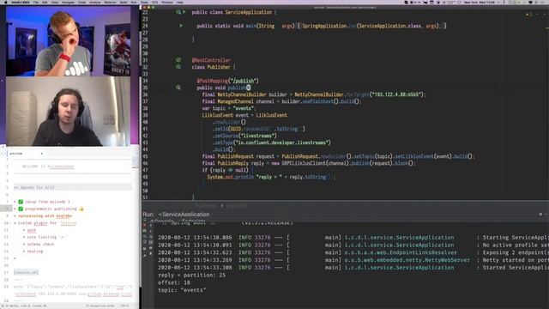Open the Window menu
The height and width of the screenshot is (309, 549).
click(x=167, y=2)
